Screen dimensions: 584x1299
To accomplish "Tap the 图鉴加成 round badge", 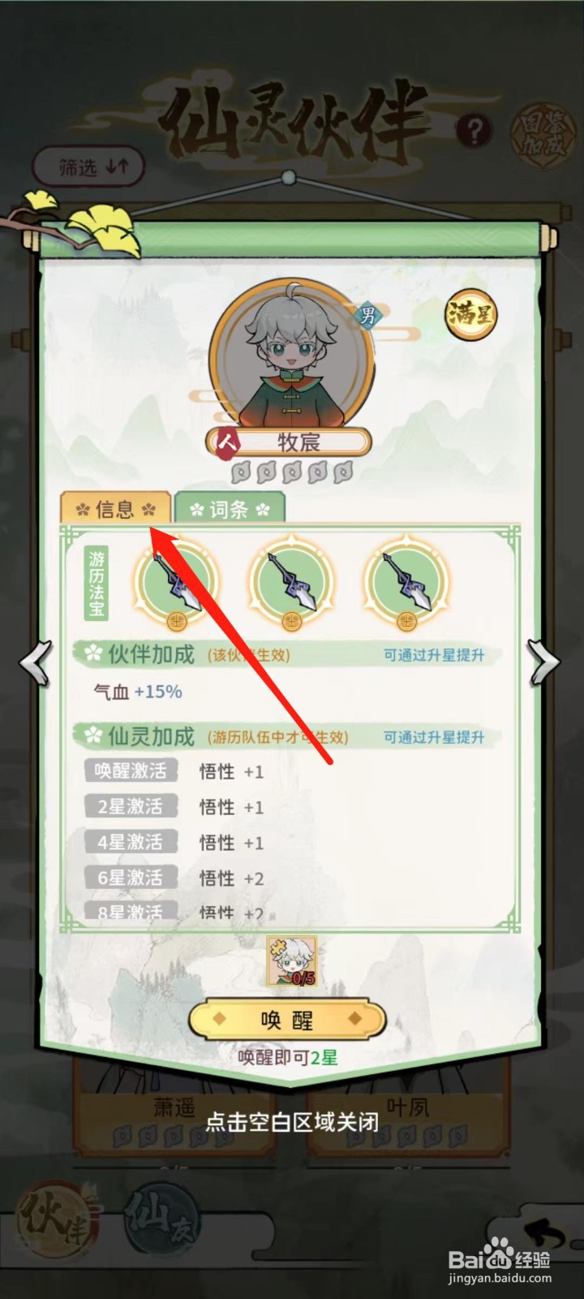I will point(543,132).
